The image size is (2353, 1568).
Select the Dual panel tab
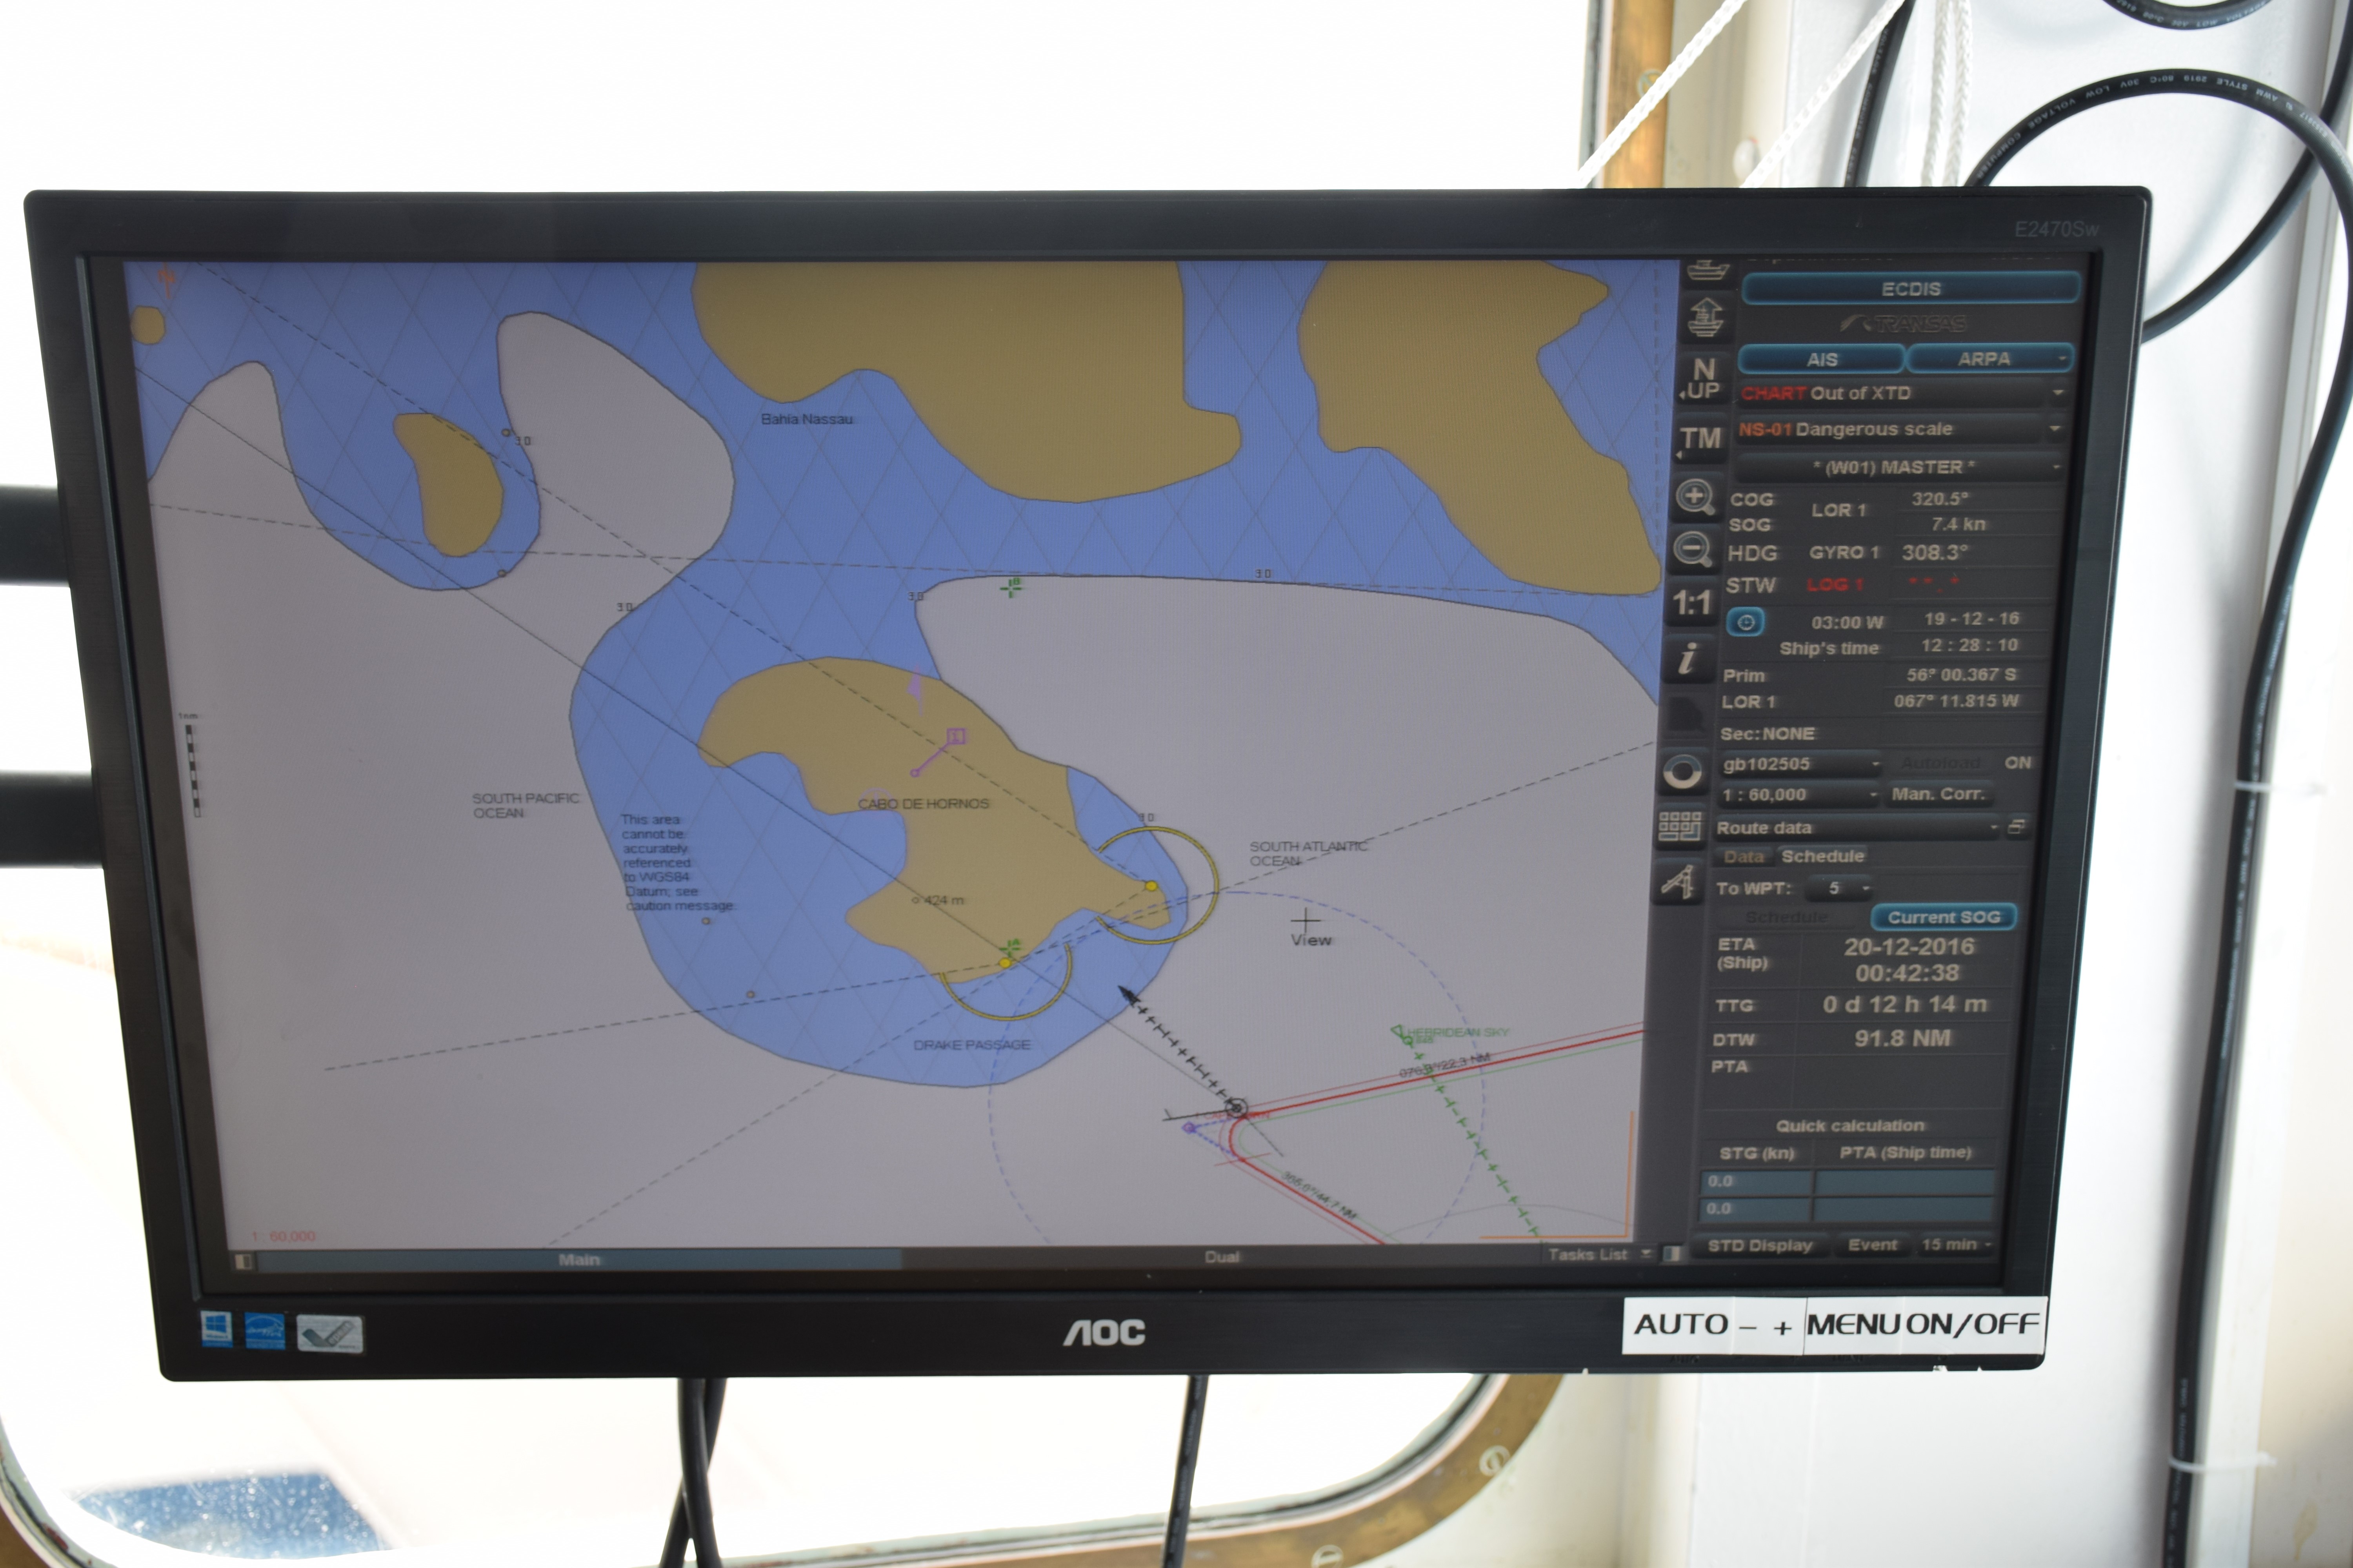click(x=1222, y=1257)
